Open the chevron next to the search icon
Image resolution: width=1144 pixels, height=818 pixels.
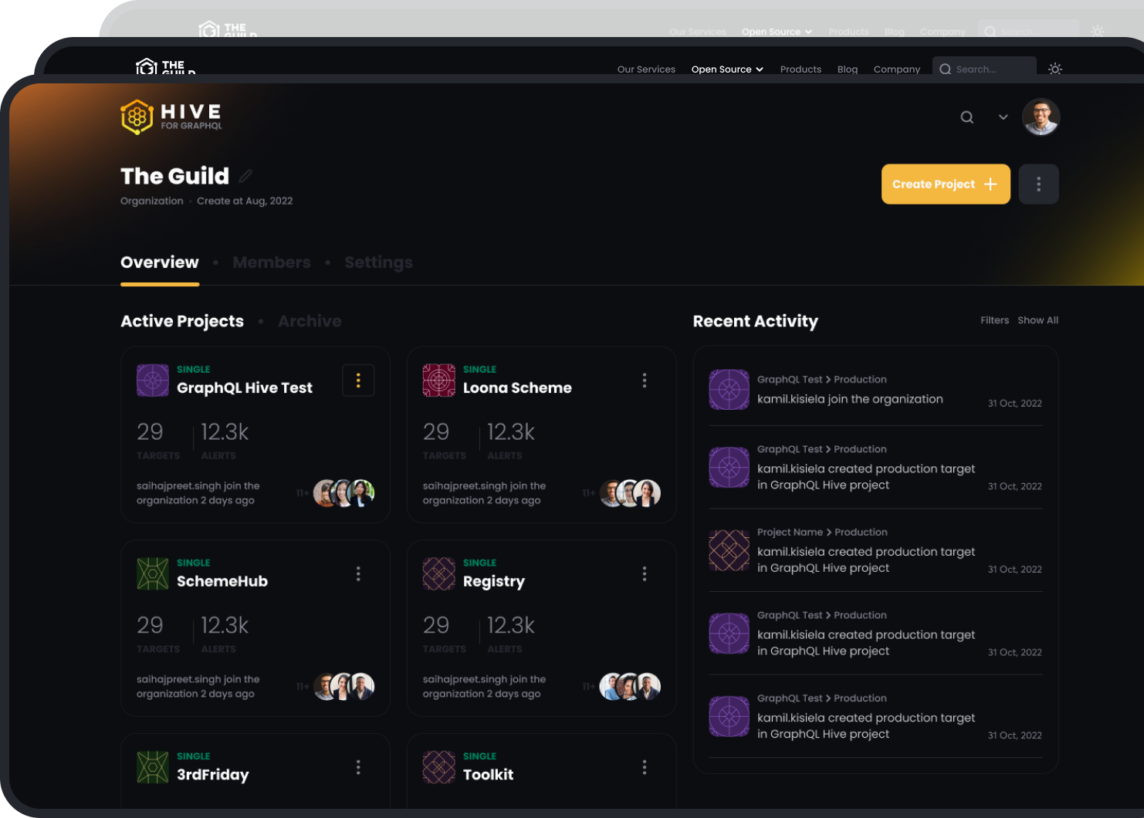(x=1003, y=117)
